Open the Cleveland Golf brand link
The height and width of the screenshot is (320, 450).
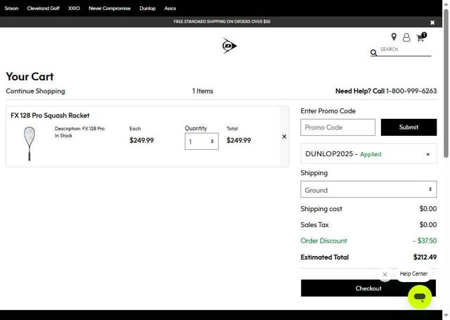click(44, 8)
